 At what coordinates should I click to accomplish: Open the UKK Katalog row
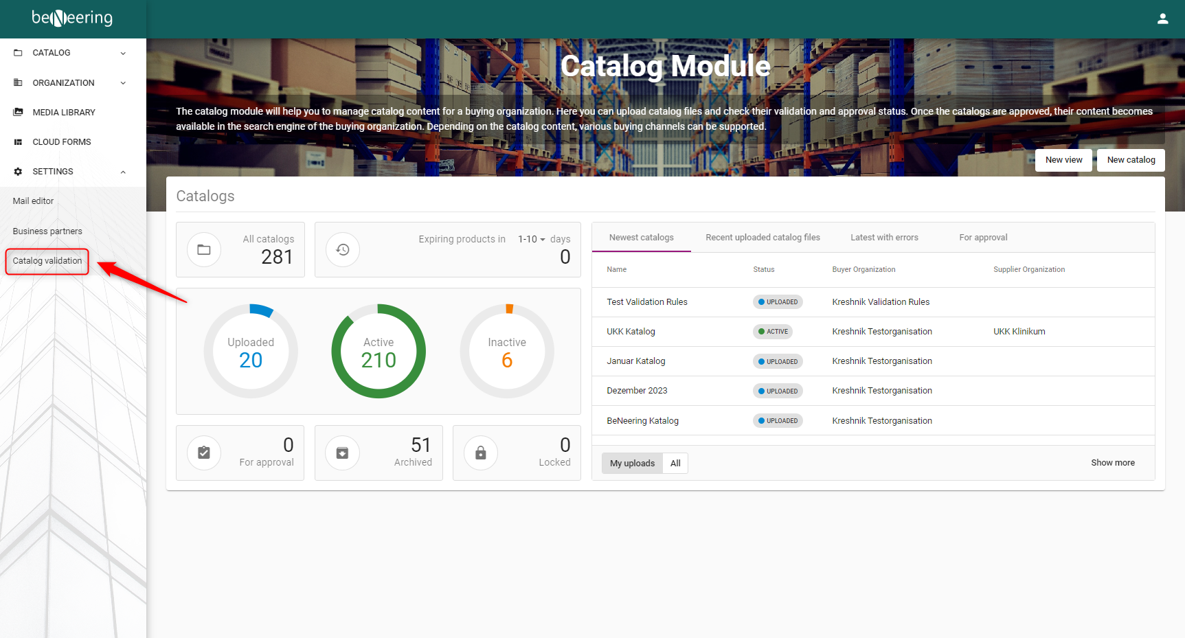[x=873, y=332]
